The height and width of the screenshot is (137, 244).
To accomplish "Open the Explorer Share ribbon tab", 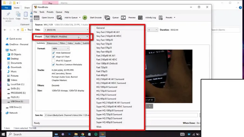I will pyautogui.click(x=27, y=7).
